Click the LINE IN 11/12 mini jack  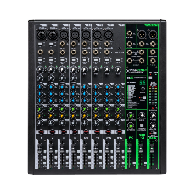point(119,48)
